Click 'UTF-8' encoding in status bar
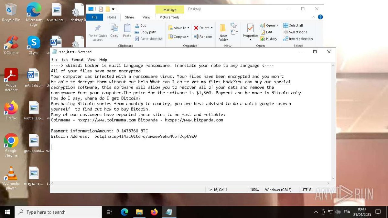The width and height of the screenshot is (388, 218). pyautogui.click(x=306, y=190)
